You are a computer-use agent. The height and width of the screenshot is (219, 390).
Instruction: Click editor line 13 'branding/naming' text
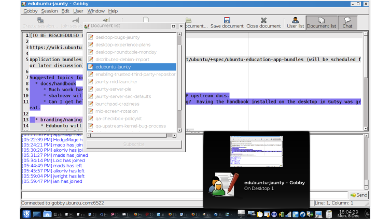click(61, 120)
